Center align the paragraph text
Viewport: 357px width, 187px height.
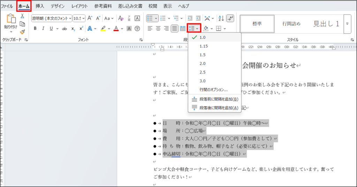click(x=158, y=29)
